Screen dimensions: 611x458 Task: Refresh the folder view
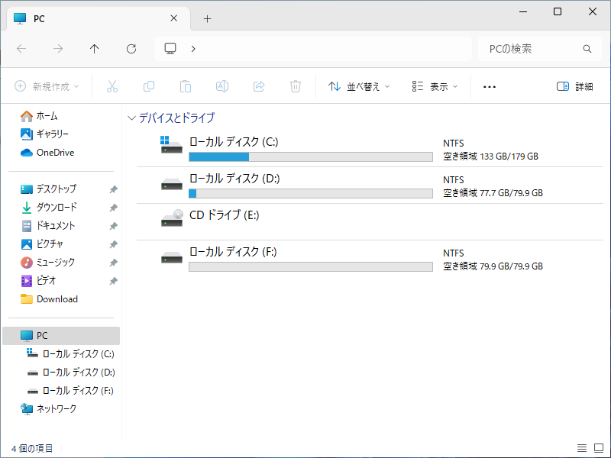(x=131, y=48)
